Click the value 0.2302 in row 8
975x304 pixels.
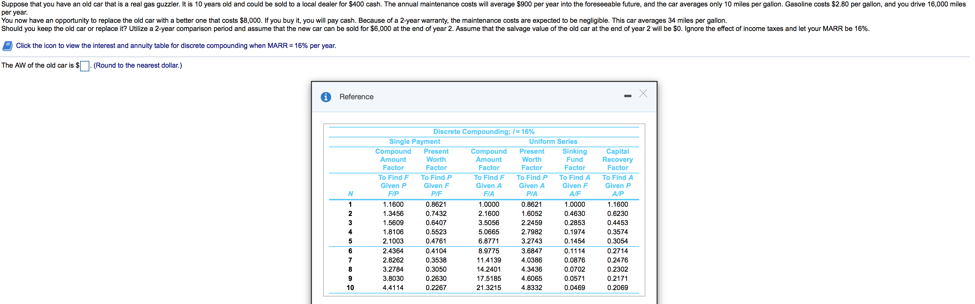click(618, 269)
